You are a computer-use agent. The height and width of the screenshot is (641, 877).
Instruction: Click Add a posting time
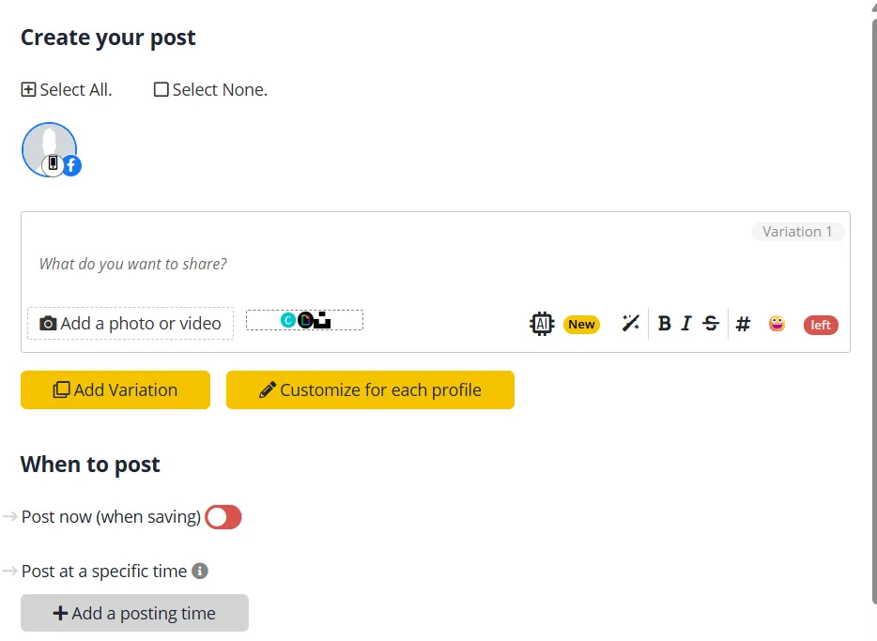coord(134,614)
